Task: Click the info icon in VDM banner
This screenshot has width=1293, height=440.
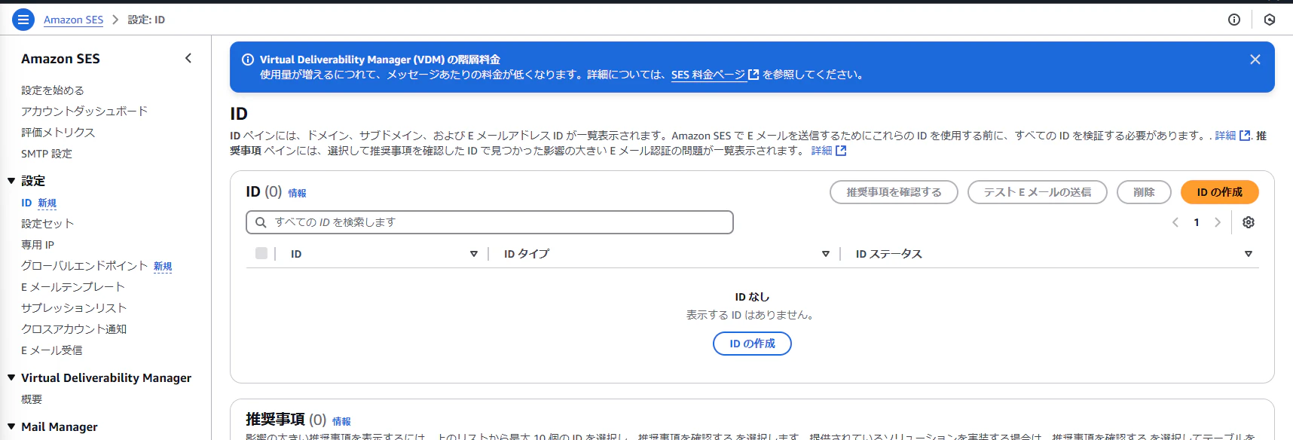Action: pyautogui.click(x=247, y=60)
